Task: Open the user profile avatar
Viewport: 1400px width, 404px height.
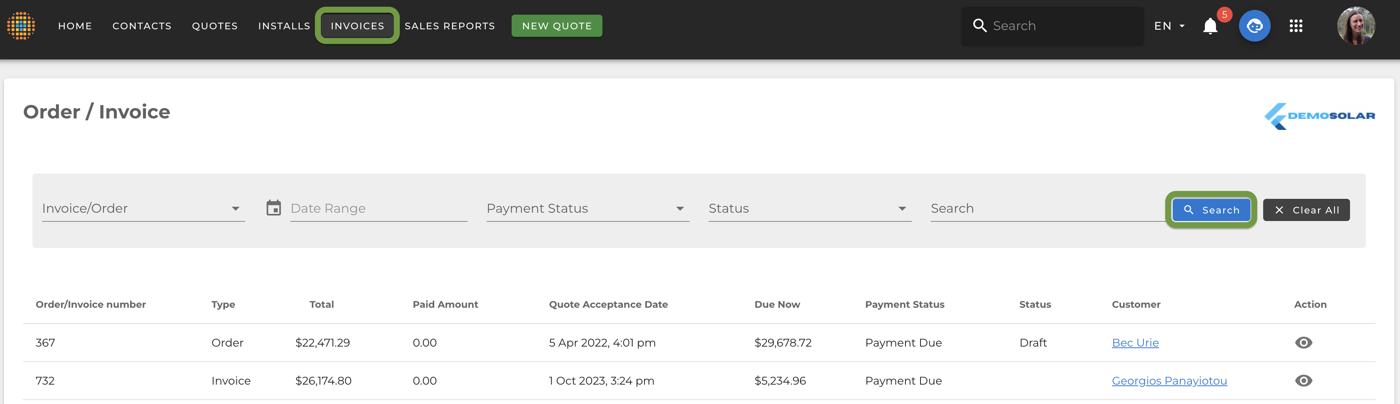Action: point(1356,25)
